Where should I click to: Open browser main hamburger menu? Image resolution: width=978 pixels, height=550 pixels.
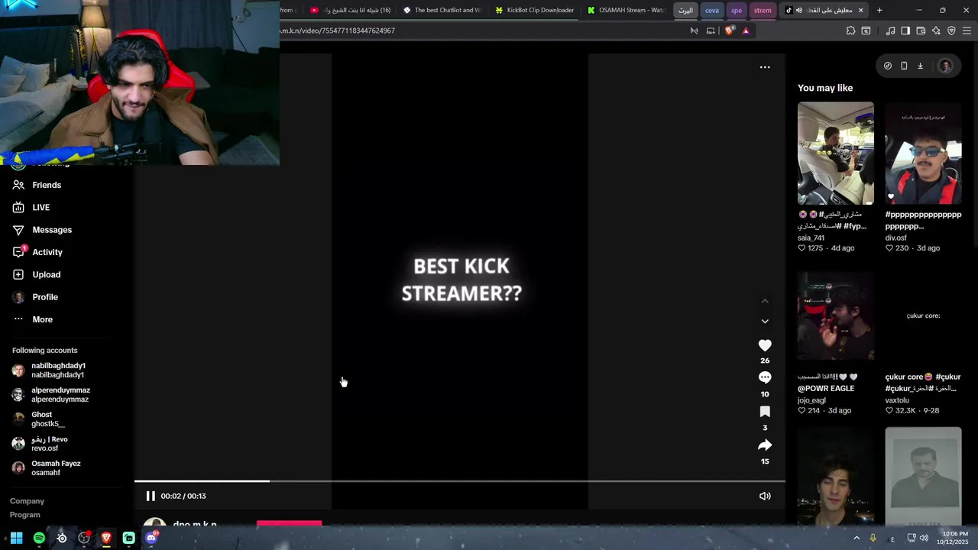click(x=967, y=31)
